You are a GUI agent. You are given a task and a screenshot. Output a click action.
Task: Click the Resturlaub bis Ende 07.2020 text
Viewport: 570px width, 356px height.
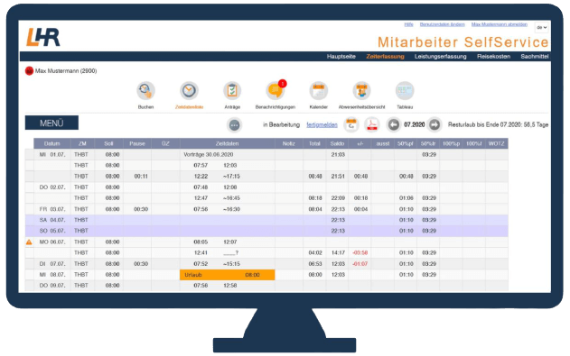pos(498,124)
